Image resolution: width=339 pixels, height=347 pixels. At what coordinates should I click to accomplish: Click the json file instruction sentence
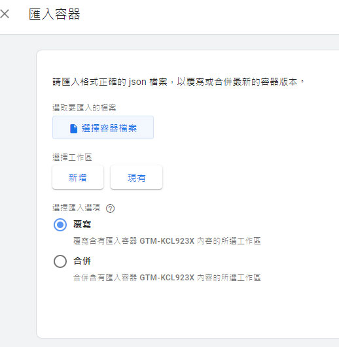pyautogui.click(x=179, y=82)
